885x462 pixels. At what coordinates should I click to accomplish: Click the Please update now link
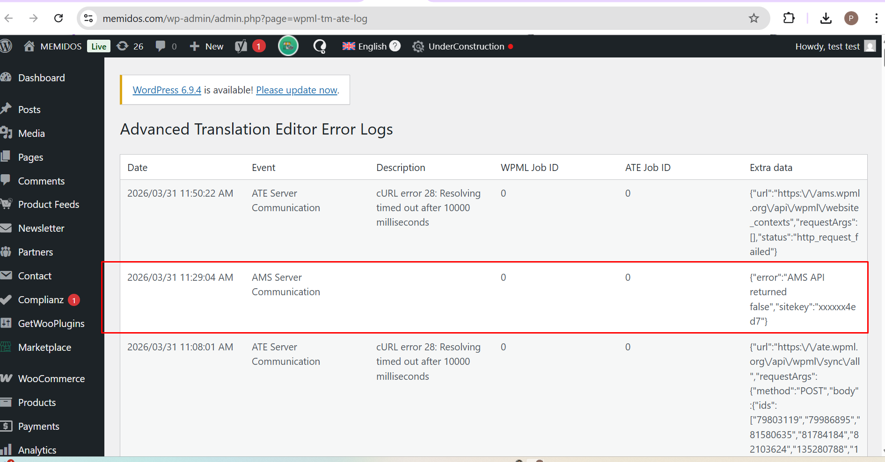click(297, 90)
